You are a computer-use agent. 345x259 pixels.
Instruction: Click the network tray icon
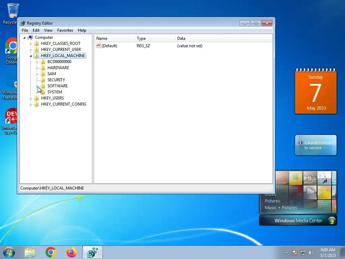303,253
